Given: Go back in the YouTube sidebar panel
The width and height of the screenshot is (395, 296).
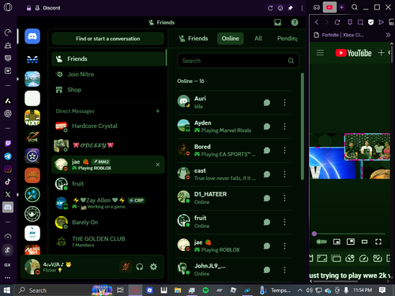Looking at the screenshot, I should [x=317, y=22].
